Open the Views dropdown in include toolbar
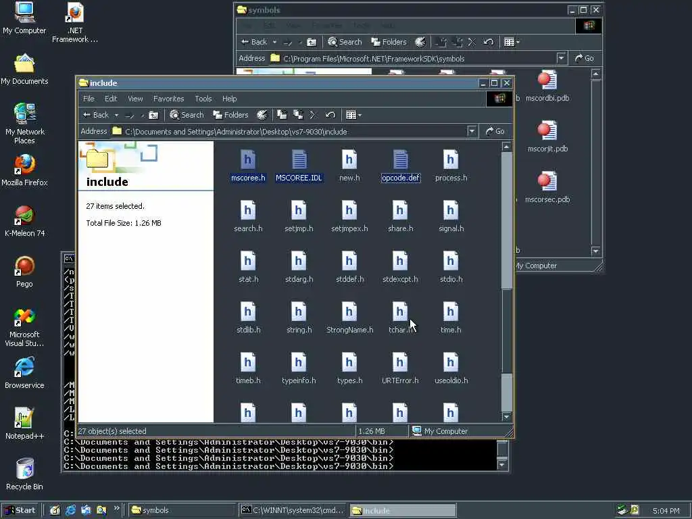692x519 pixels. (x=353, y=115)
